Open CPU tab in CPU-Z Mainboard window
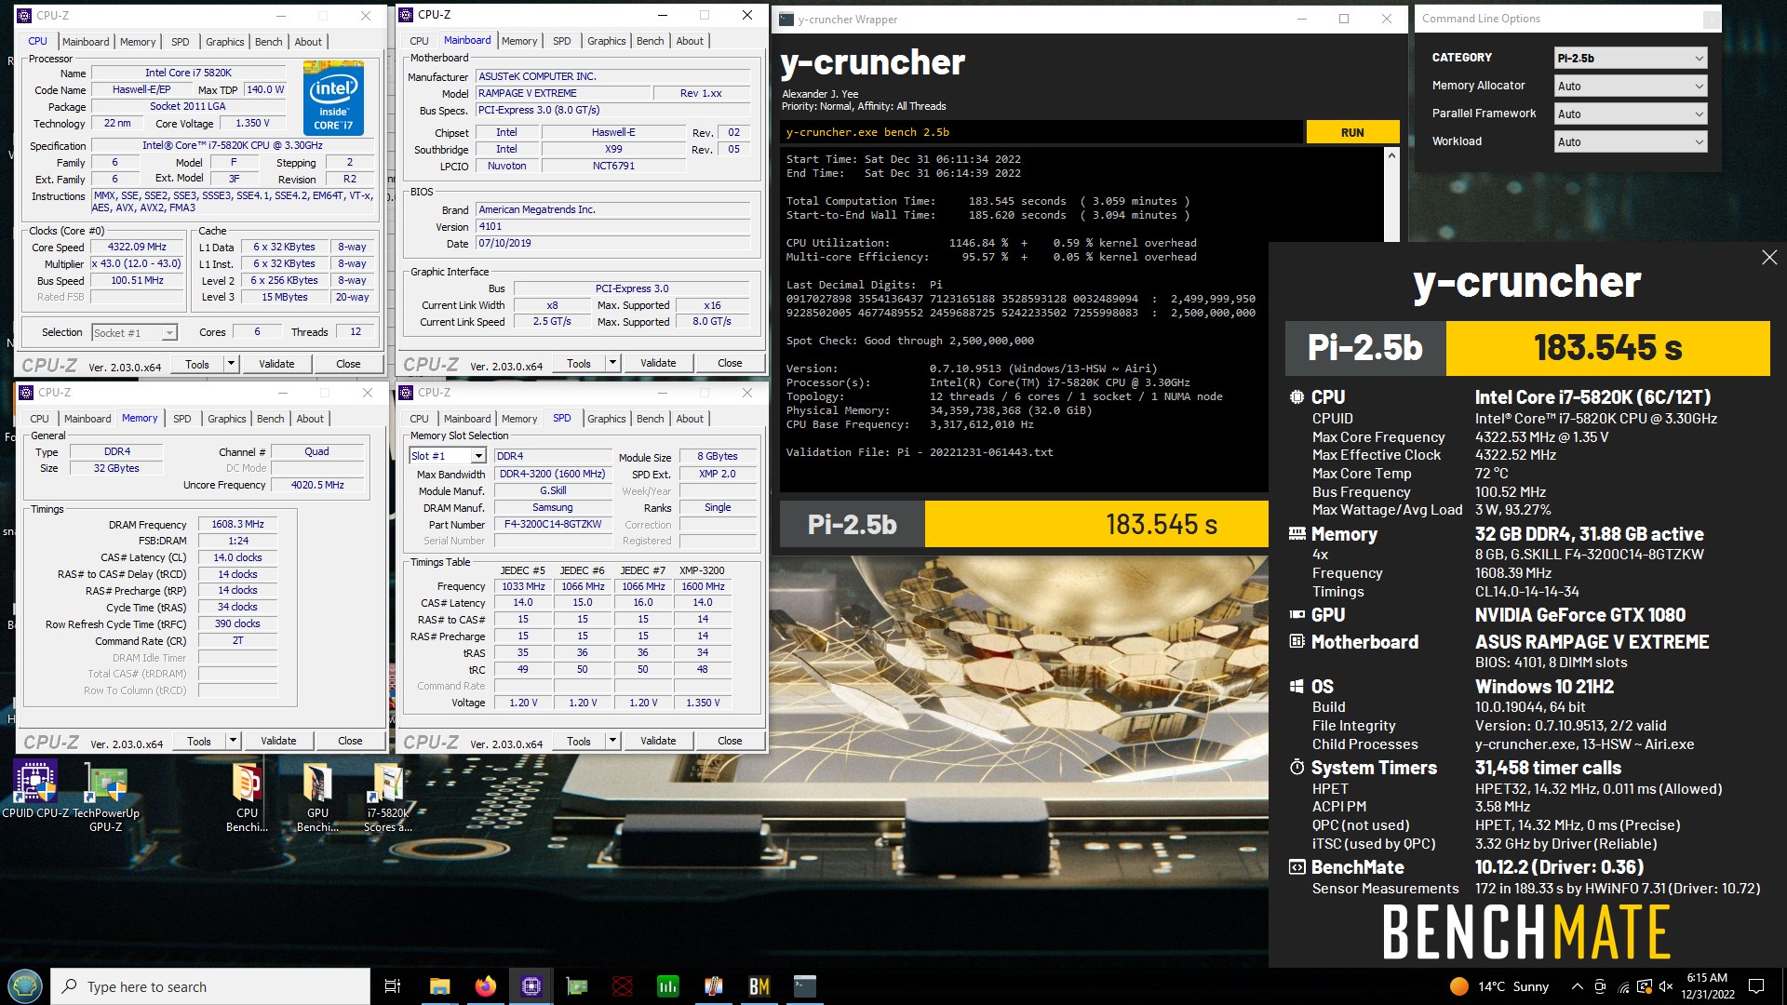 [419, 41]
